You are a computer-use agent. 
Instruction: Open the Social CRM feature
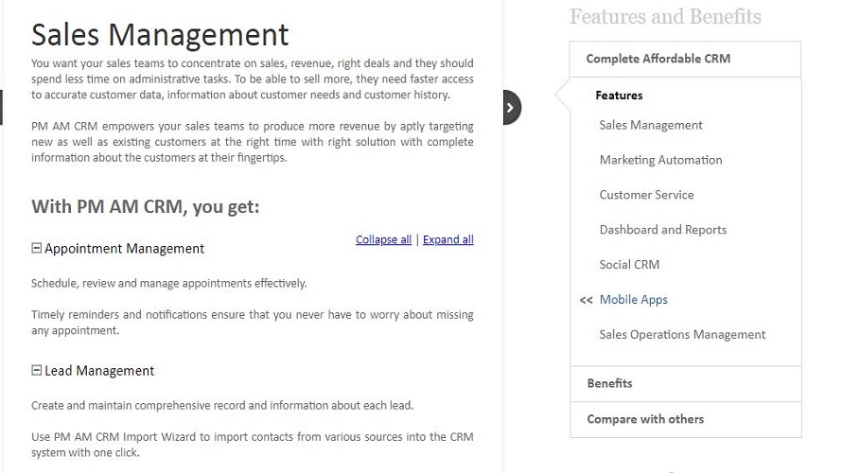[629, 265]
